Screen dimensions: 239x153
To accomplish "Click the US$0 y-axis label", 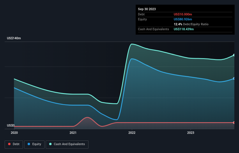I will coord(11,125).
